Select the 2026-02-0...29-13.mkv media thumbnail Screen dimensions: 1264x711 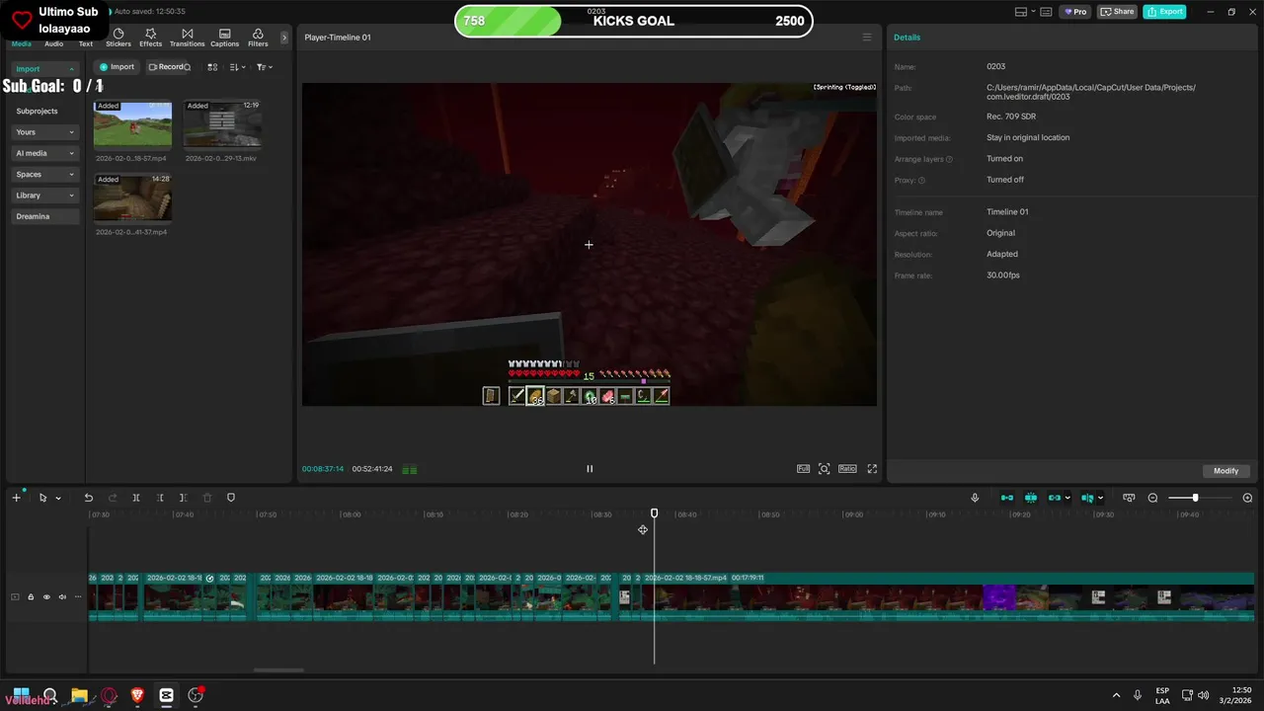tap(222, 123)
